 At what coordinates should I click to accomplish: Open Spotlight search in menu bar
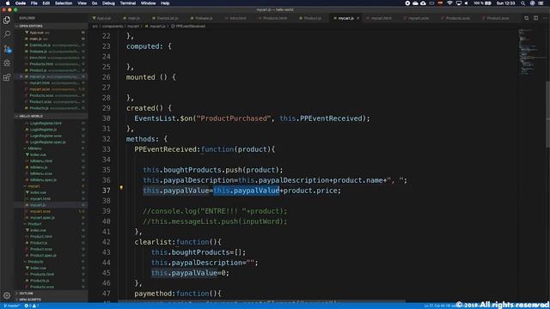point(522,3)
